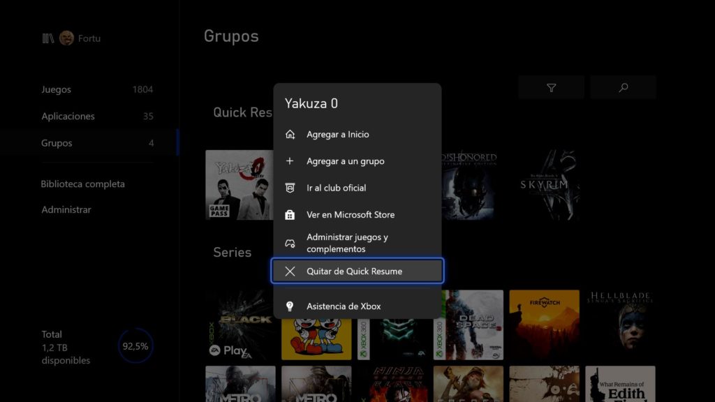Screen dimensions: 715x402
Task: Click the 92,5% storage usage ring
Action: 135,346
